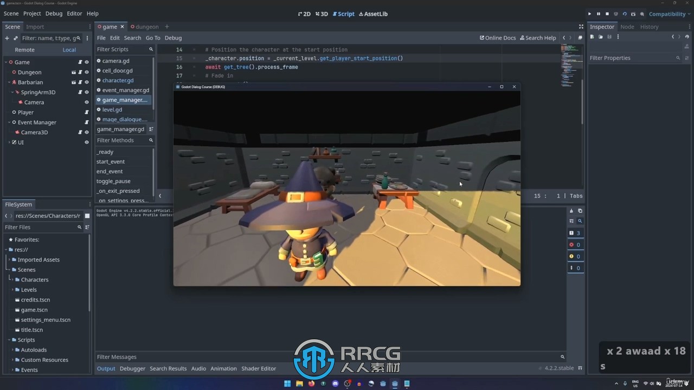Image resolution: width=694 pixels, height=390 pixels.
Task: Collapse the Scripts folder in FileSystem
Action: pos(10,340)
